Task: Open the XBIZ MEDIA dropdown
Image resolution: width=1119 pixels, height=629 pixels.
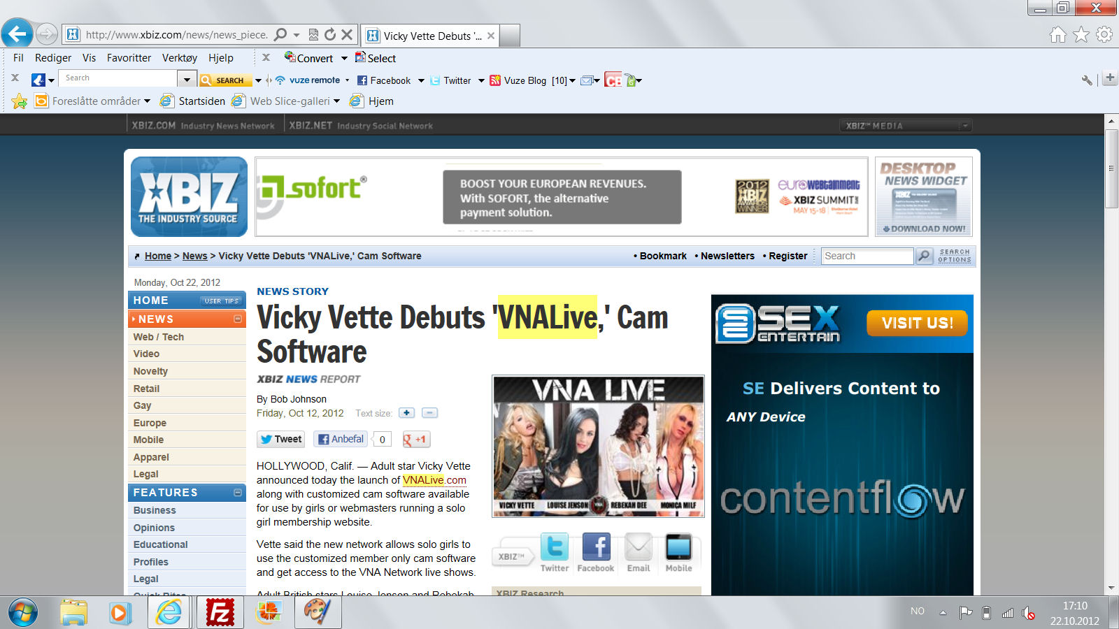Action: pos(906,126)
